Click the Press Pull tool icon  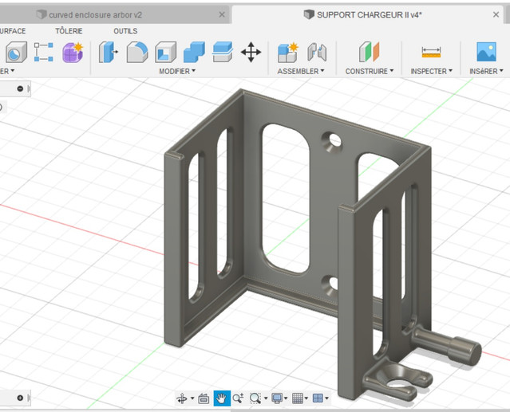(108, 53)
